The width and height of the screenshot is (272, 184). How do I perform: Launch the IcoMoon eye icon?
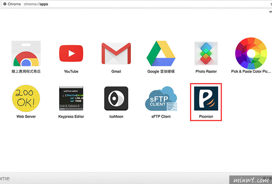point(116,99)
